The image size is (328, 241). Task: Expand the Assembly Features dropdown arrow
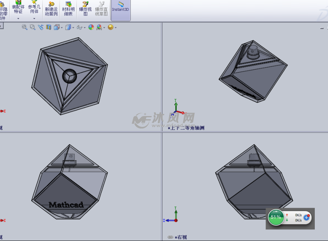(18, 19)
